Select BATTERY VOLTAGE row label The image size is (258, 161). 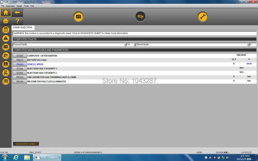pyautogui.click(x=37, y=60)
